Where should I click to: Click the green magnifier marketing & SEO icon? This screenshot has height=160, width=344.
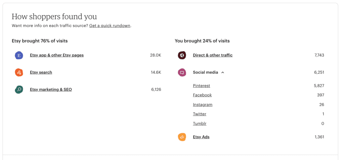pyautogui.click(x=19, y=90)
